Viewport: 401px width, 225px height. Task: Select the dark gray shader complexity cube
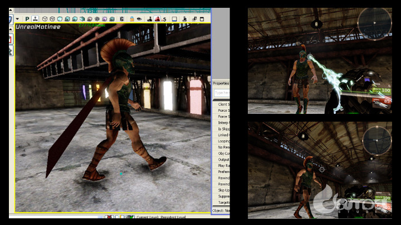tap(97, 19)
